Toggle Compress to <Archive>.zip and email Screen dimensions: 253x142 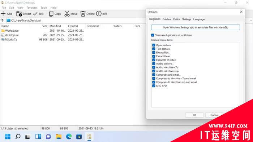pyautogui.click(x=154, y=82)
